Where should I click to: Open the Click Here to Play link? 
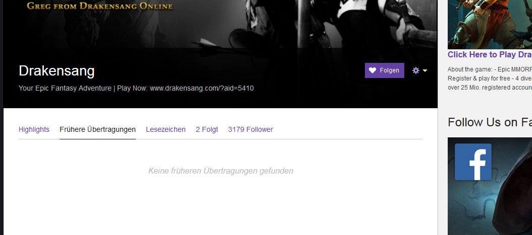tap(490, 55)
